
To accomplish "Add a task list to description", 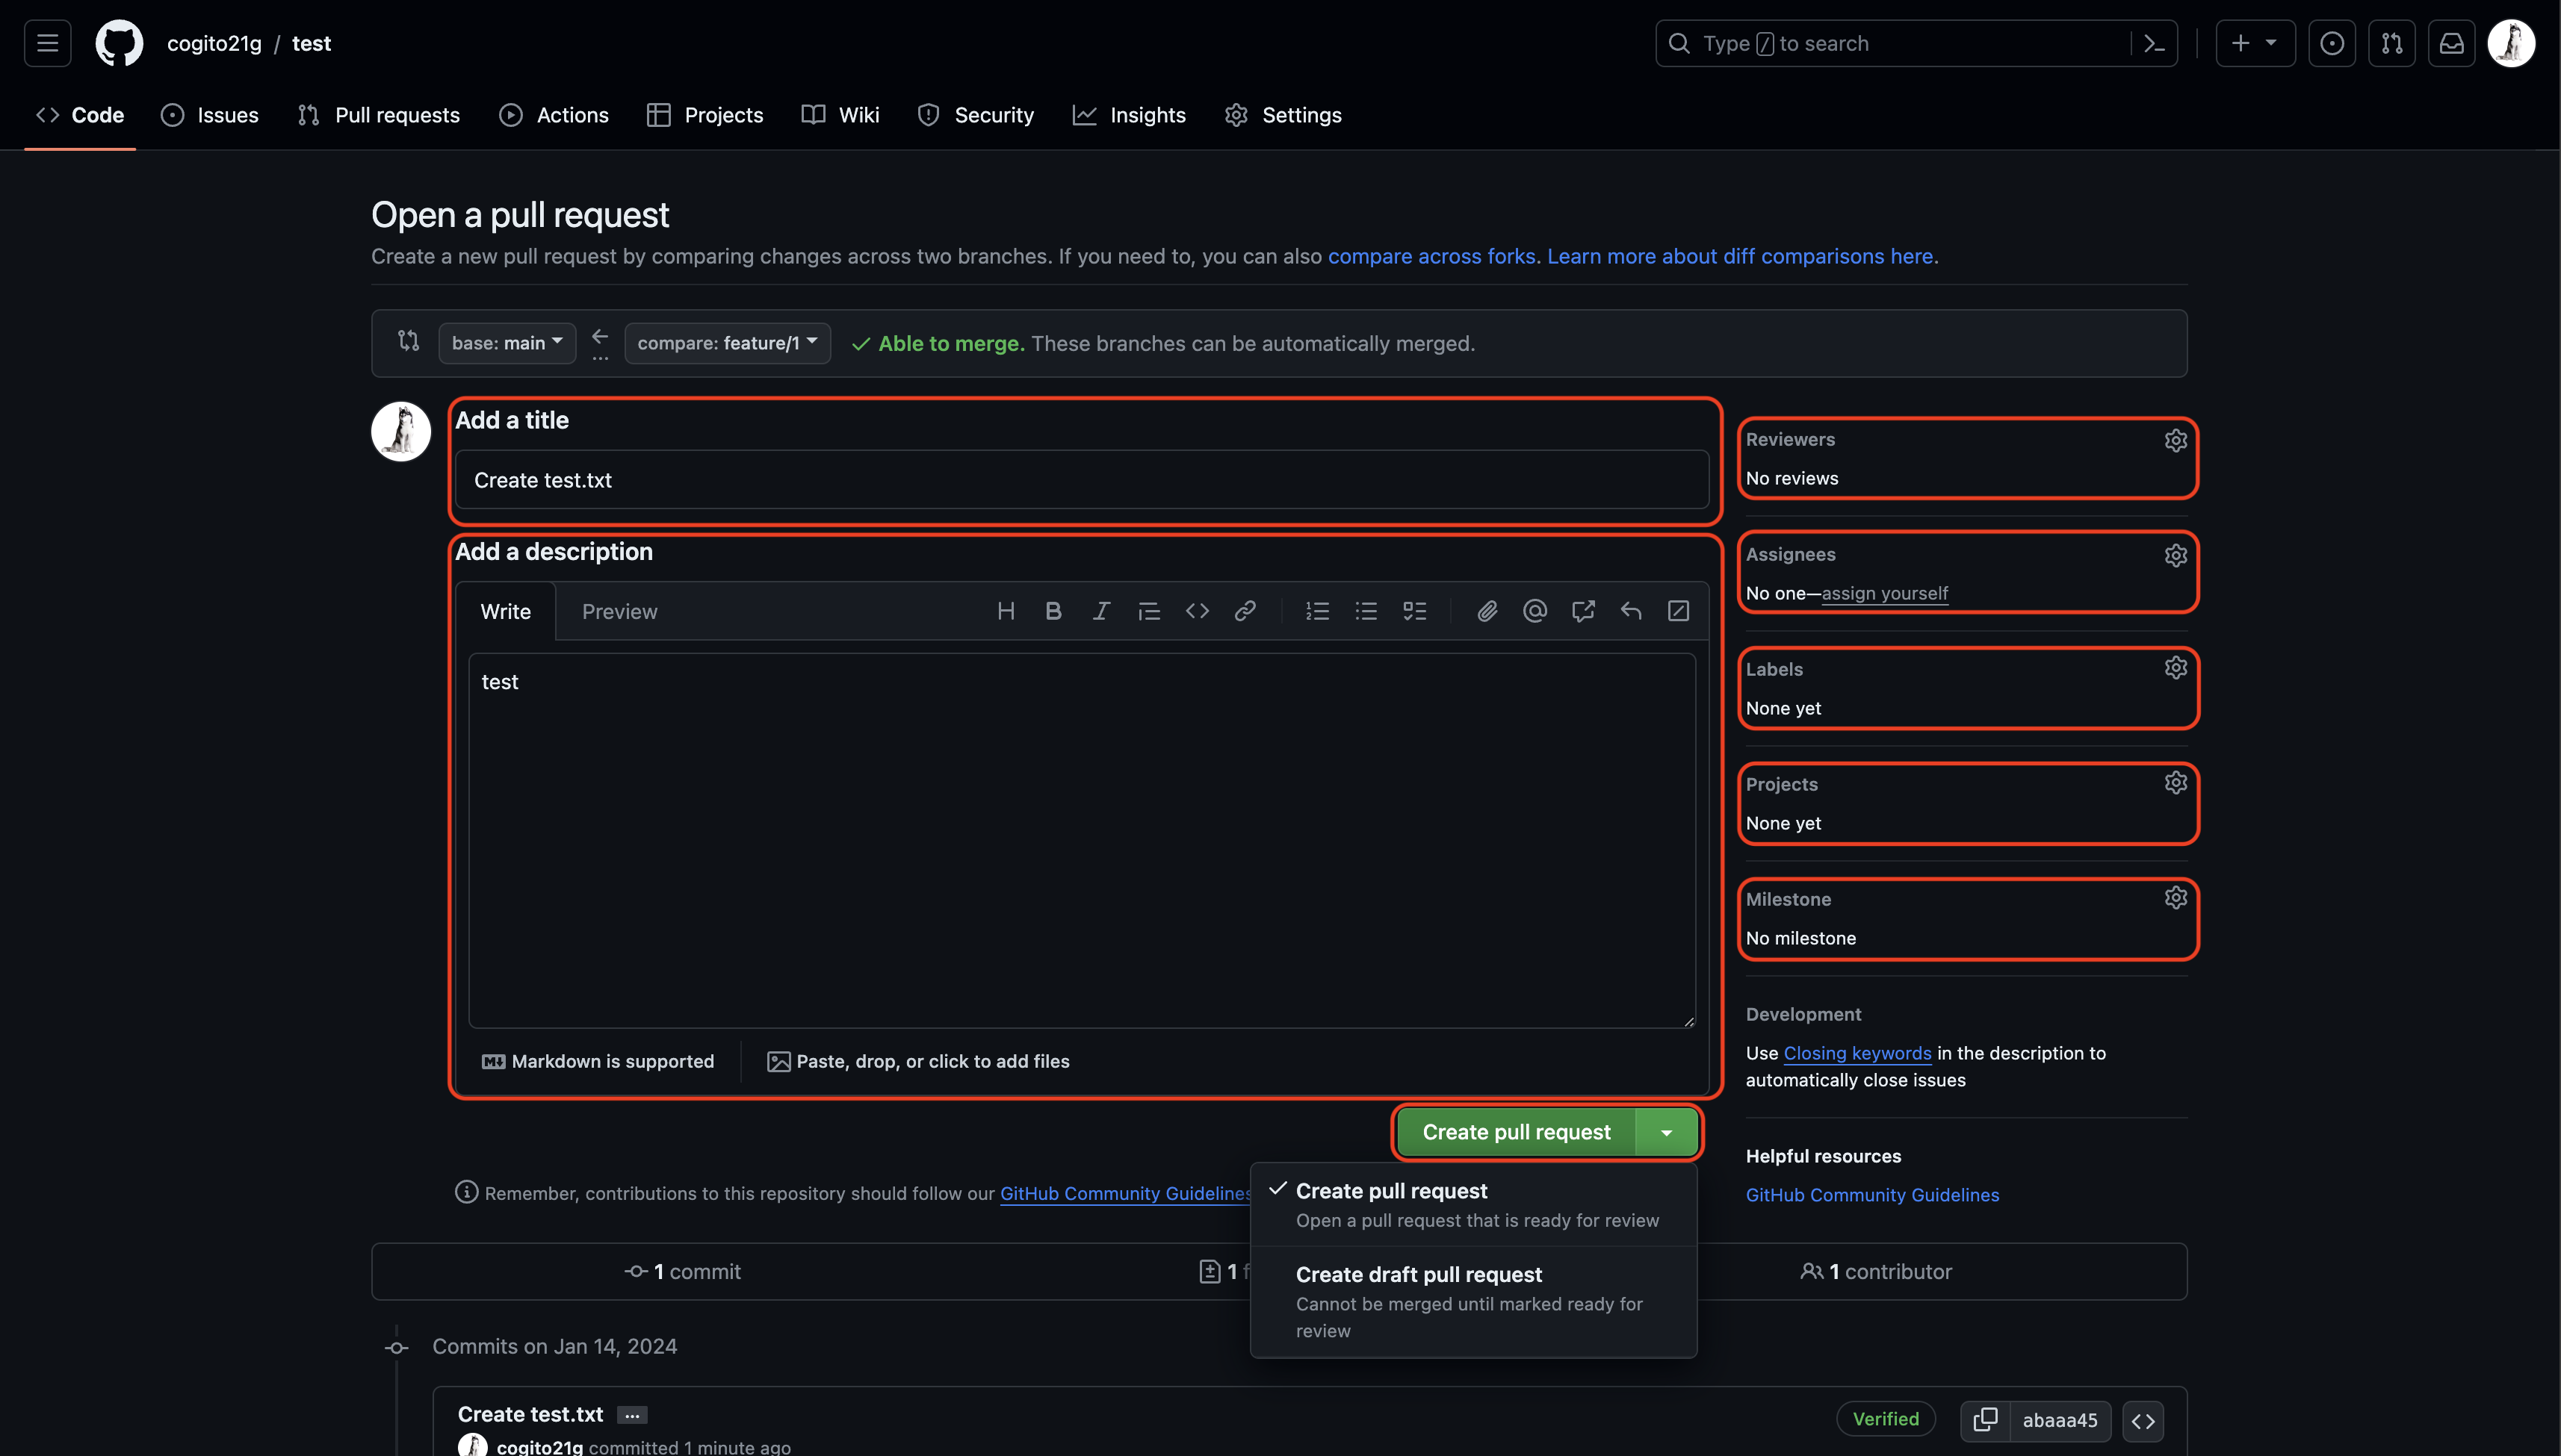I will coord(1413,611).
